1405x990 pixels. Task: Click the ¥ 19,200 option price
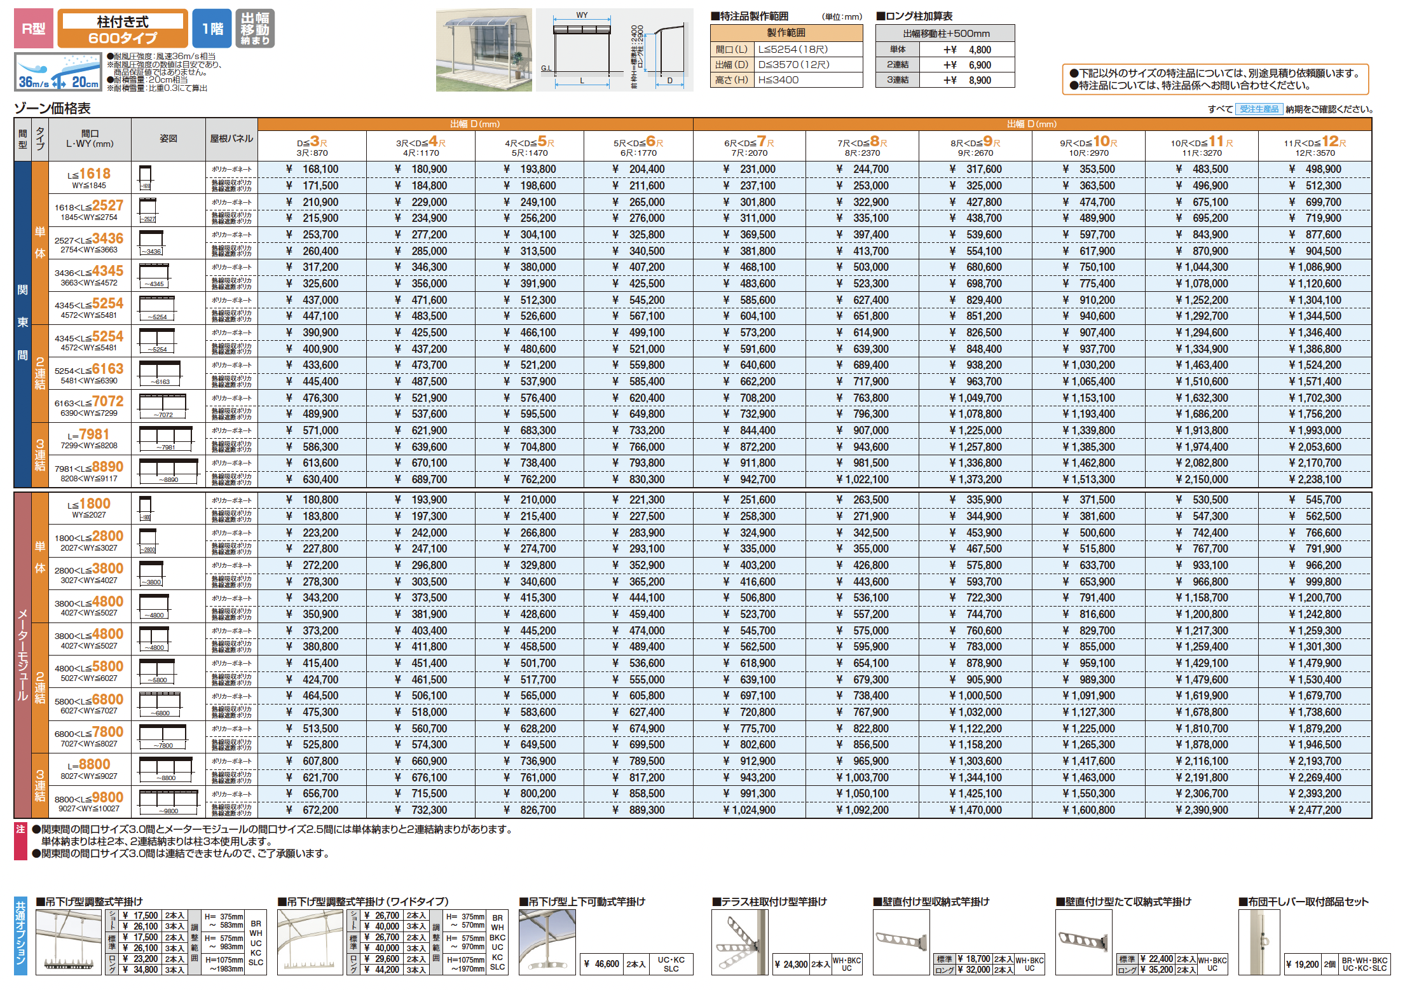coord(1303,964)
